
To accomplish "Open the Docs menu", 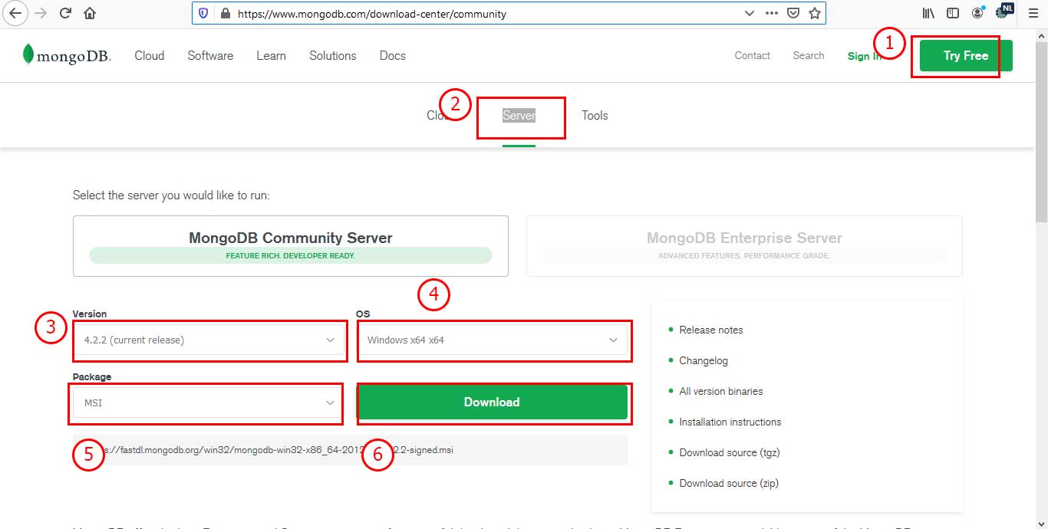I will click(392, 55).
